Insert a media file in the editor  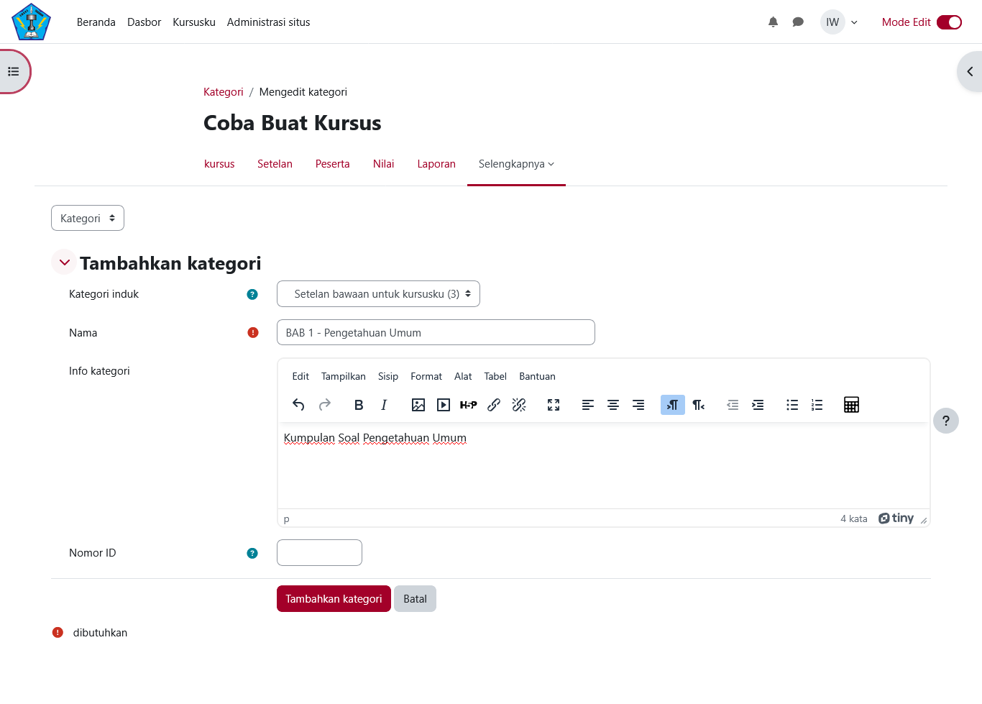click(443, 405)
